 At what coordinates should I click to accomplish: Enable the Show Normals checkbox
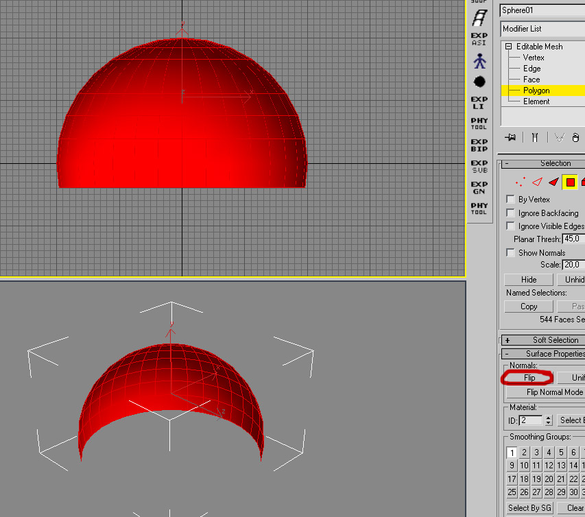pos(510,252)
